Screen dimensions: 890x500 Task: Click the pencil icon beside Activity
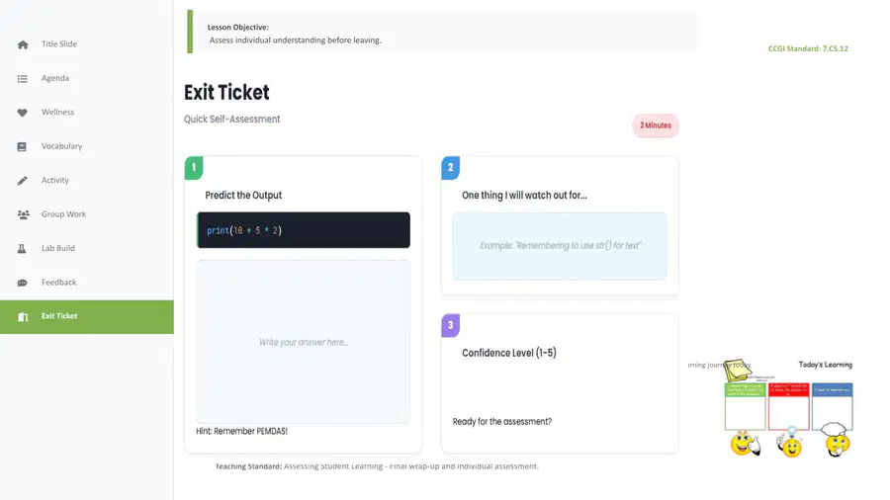[x=22, y=181]
